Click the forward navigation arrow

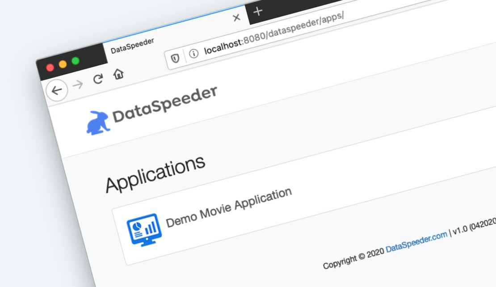78,84
